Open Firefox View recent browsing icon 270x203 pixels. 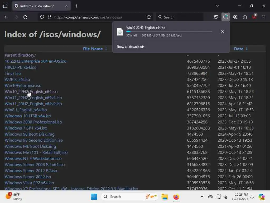pyautogui.click(x=5, y=6)
